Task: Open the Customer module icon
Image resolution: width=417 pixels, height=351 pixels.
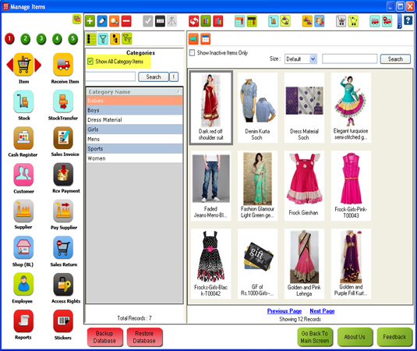Action: (23, 175)
